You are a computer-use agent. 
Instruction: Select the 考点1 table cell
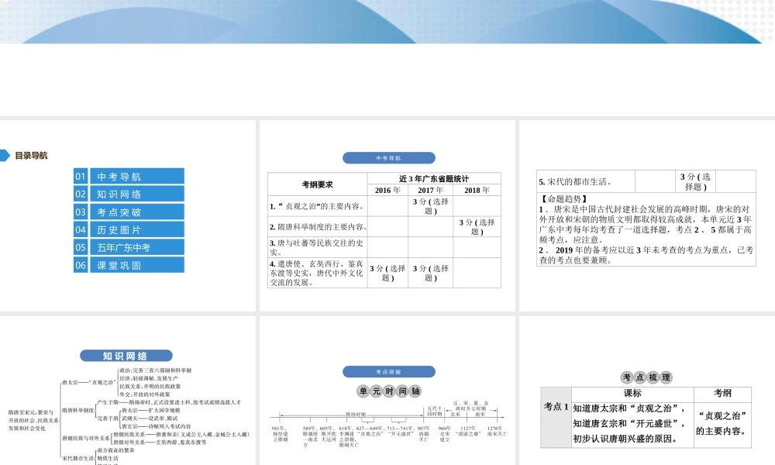(556, 418)
